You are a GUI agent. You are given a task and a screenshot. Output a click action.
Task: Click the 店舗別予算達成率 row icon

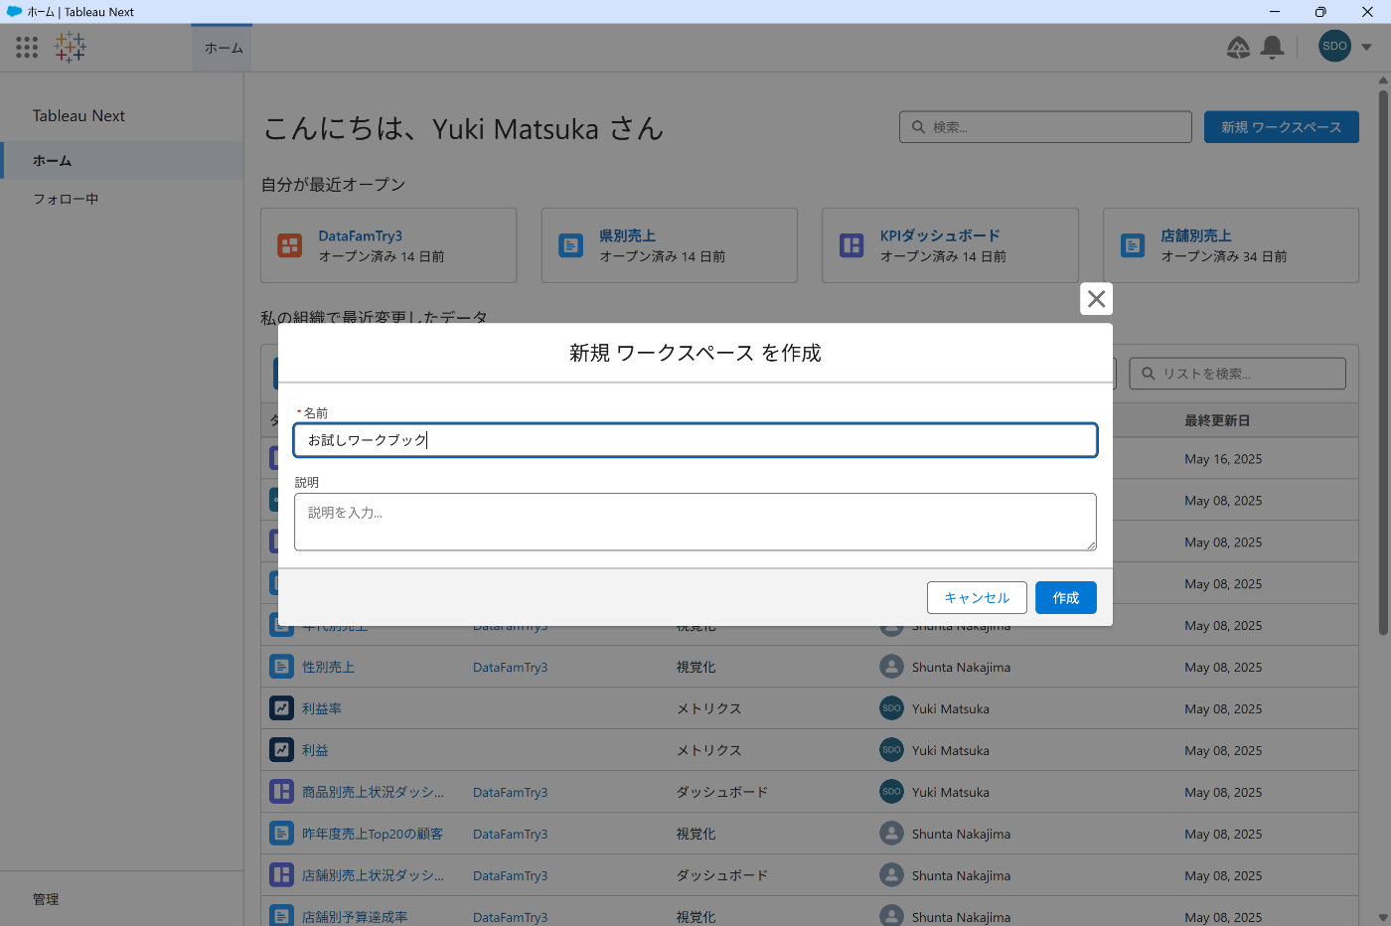coord(281,916)
